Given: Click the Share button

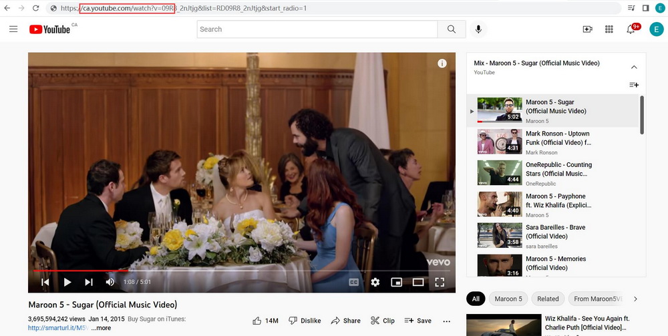Looking at the screenshot, I should pyautogui.click(x=345, y=321).
